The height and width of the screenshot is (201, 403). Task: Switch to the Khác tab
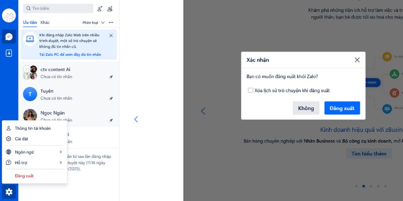pyautogui.click(x=45, y=23)
